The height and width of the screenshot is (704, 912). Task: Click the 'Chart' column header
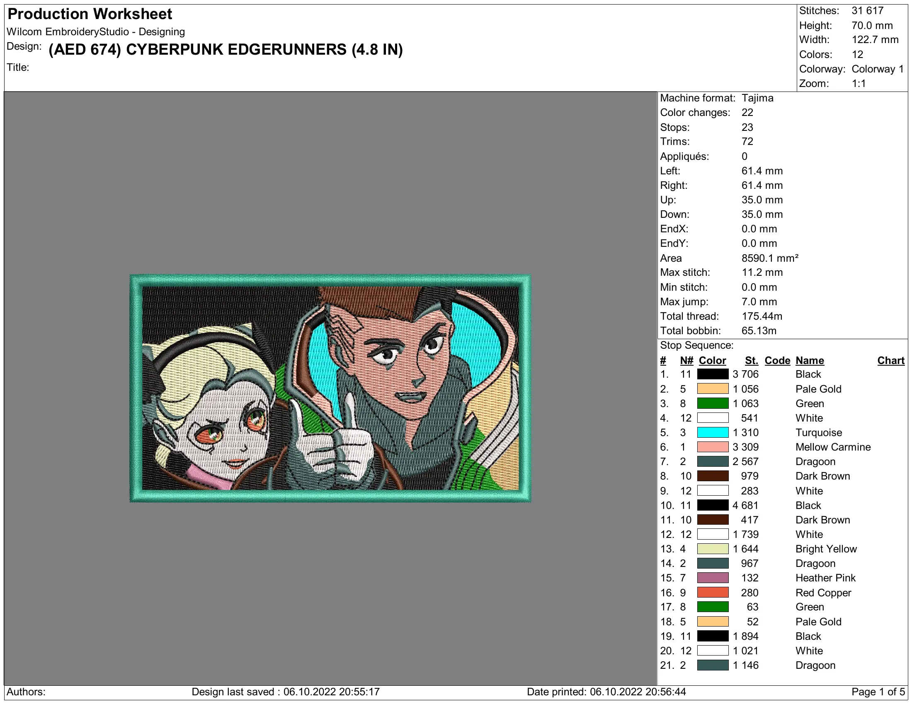coord(891,361)
